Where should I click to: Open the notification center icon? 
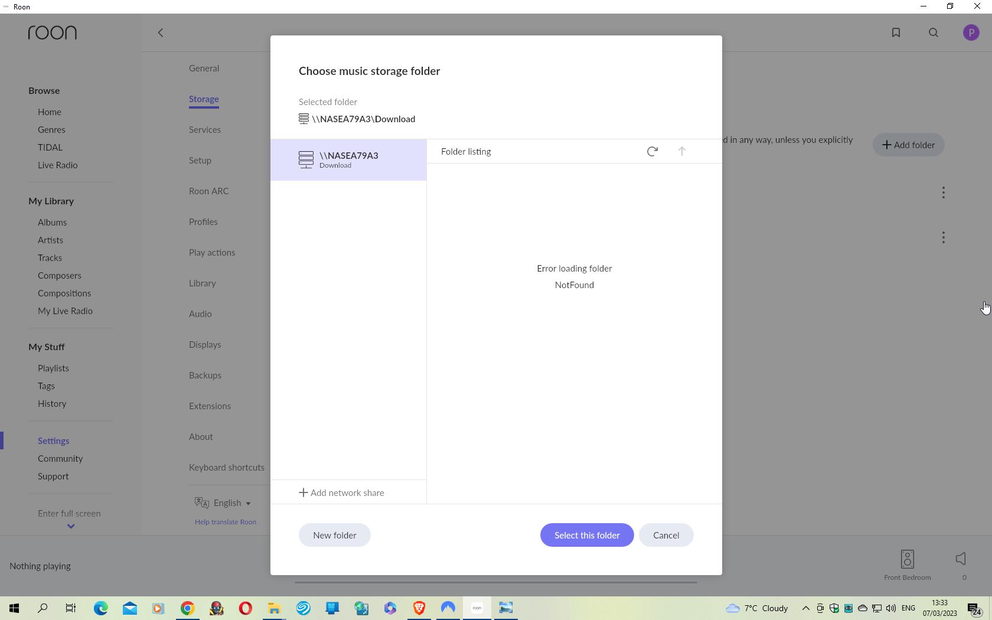[x=974, y=608]
